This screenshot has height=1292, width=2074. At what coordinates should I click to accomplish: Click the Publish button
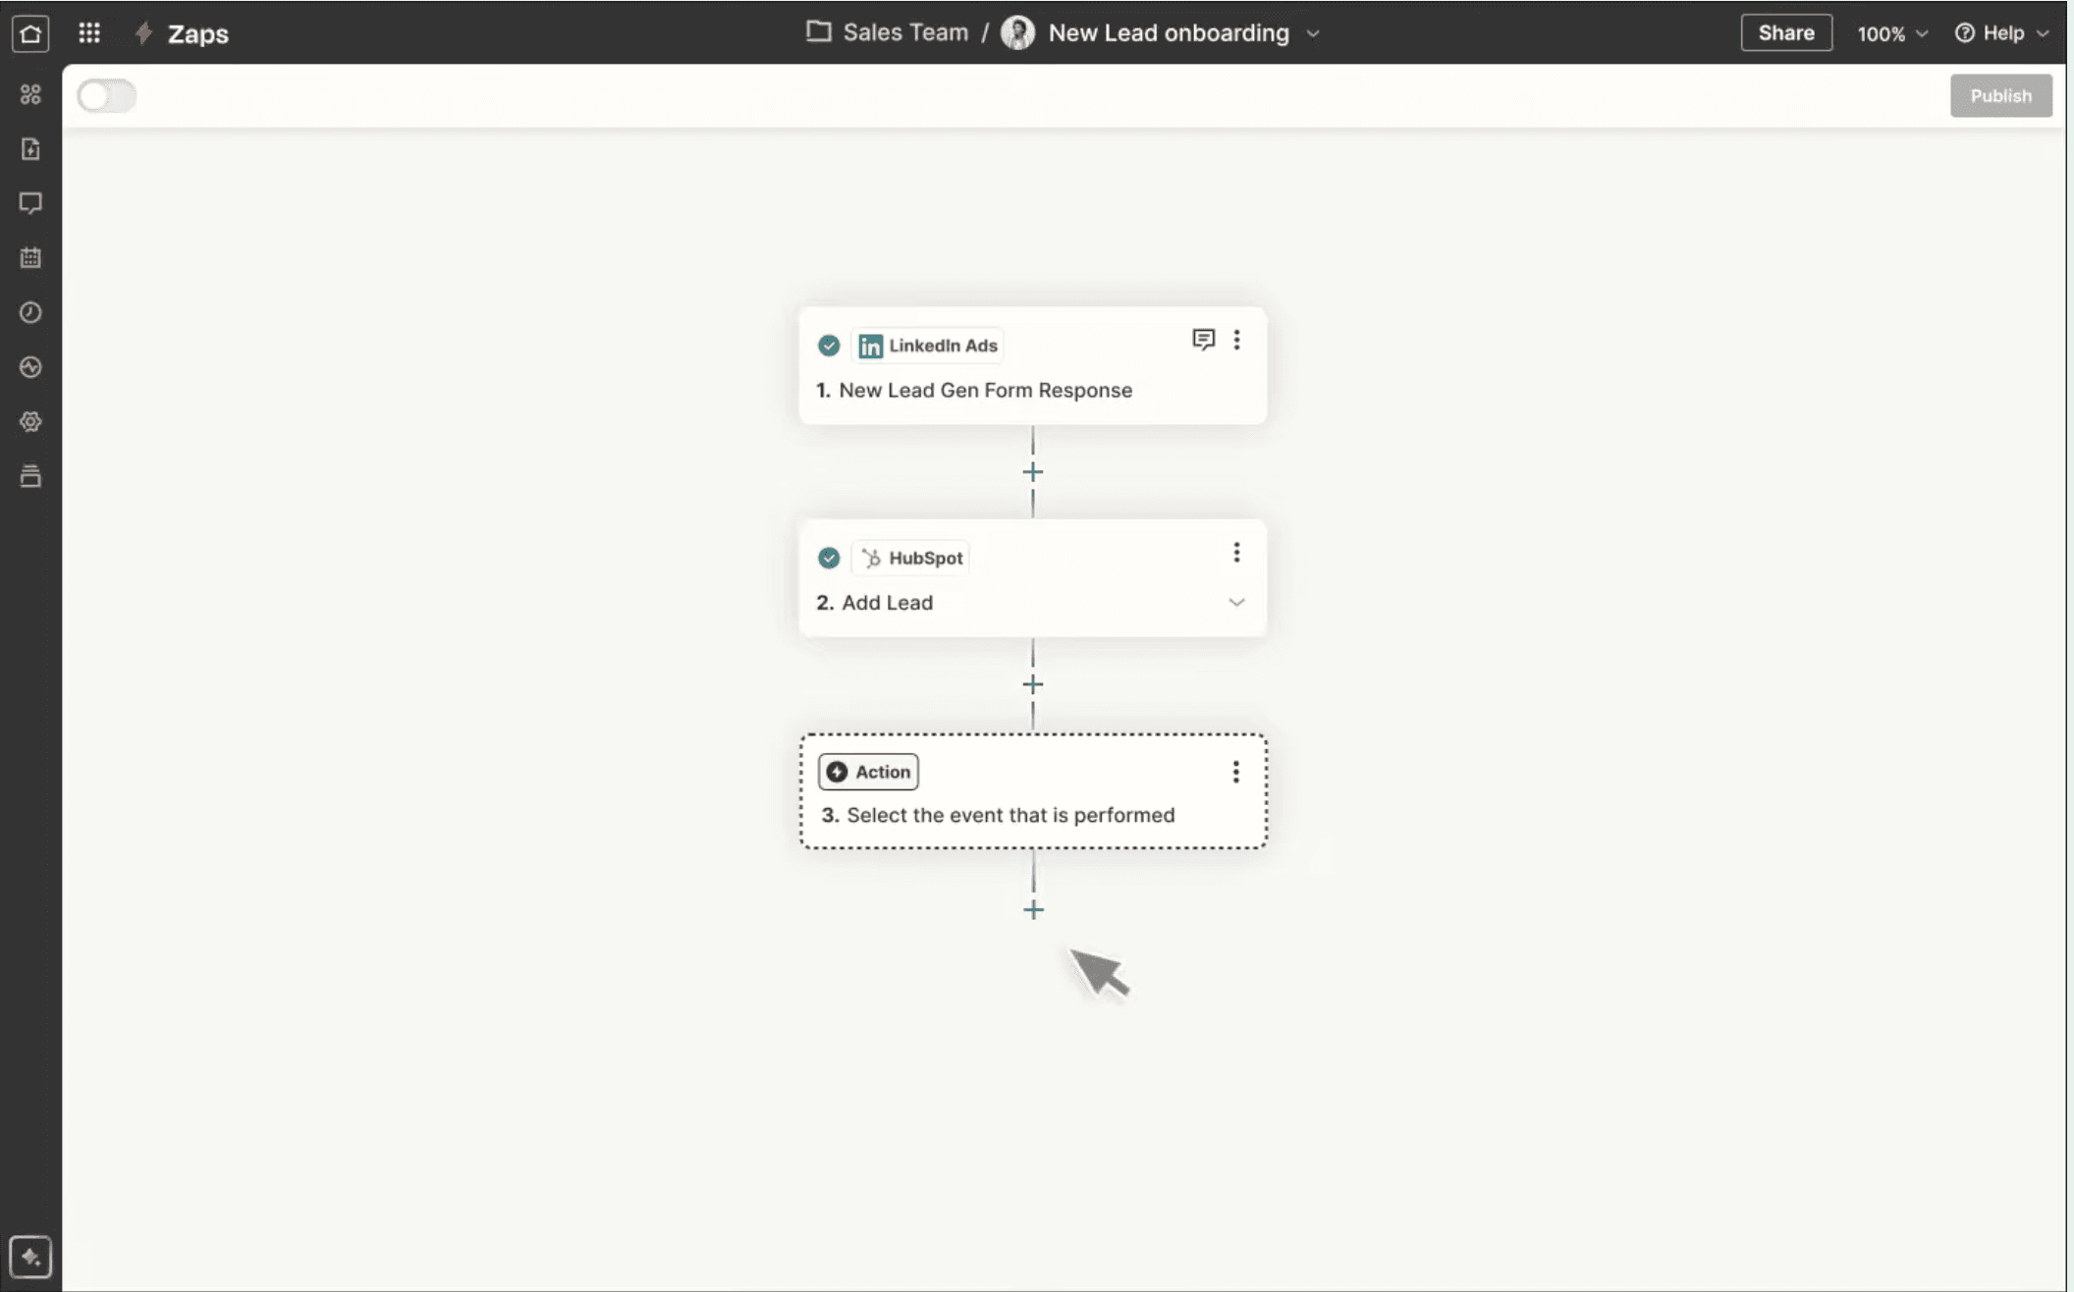click(2000, 95)
